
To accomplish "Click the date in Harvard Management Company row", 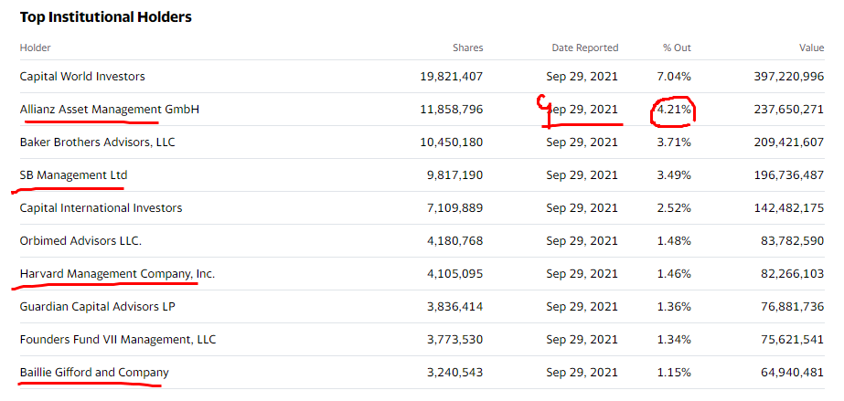I will point(582,274).
